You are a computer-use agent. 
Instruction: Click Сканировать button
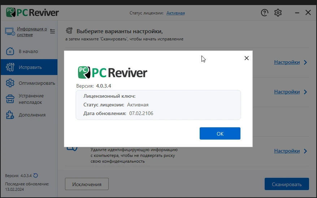(287, 184)
